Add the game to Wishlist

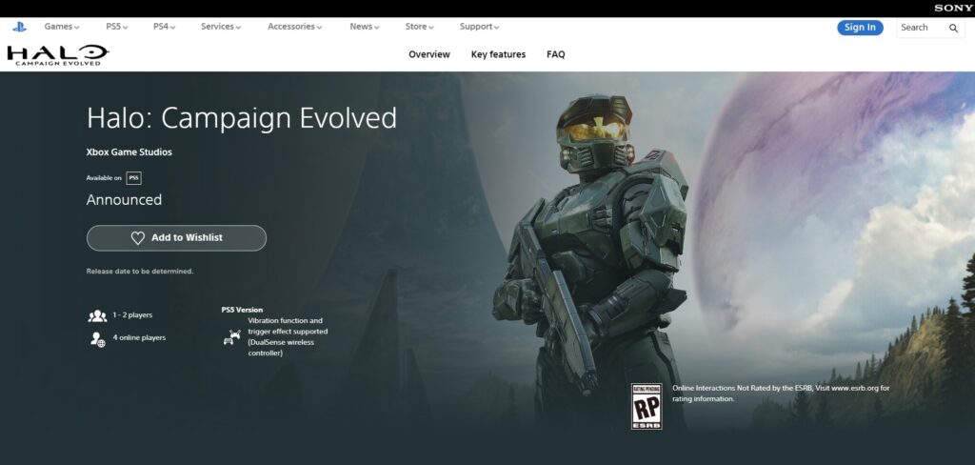176,237
